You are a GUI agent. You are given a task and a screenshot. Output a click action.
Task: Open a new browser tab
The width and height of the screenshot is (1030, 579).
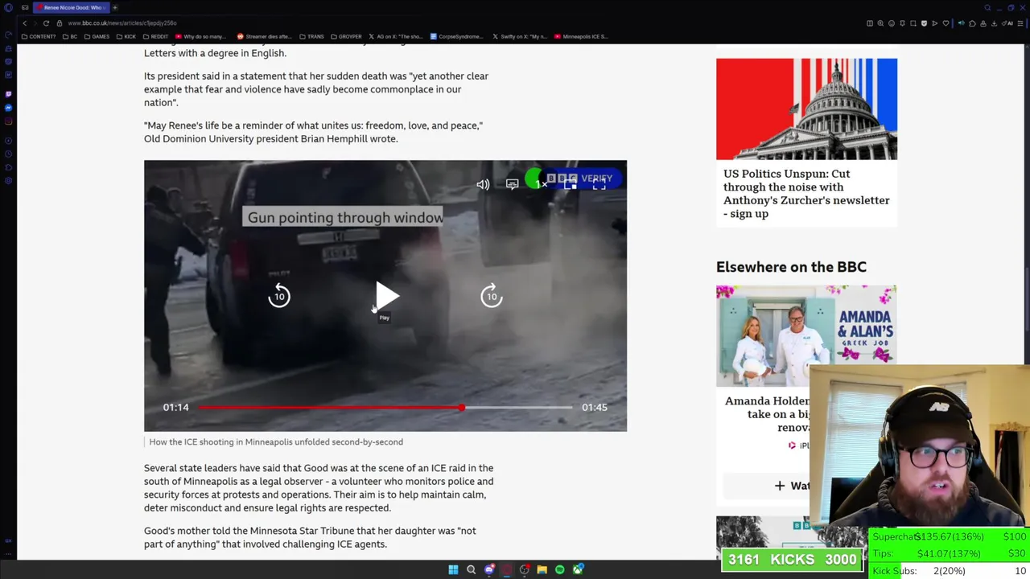(115, 7)
